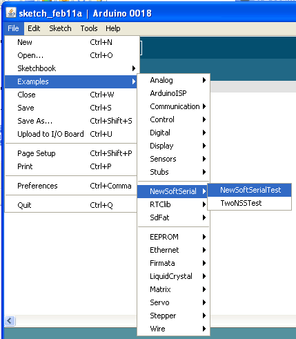This screenshot has width=296, height=339.
Task: Expand the Servo library examples
Action: coord(174,302)
